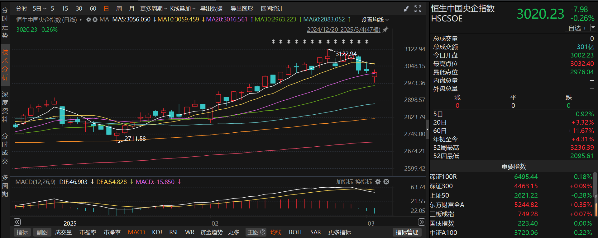
Task: Select BOLL main-chart overlay
Action: click(x=296, y=232)
